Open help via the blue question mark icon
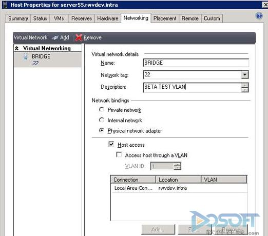 tap(259, 16)
